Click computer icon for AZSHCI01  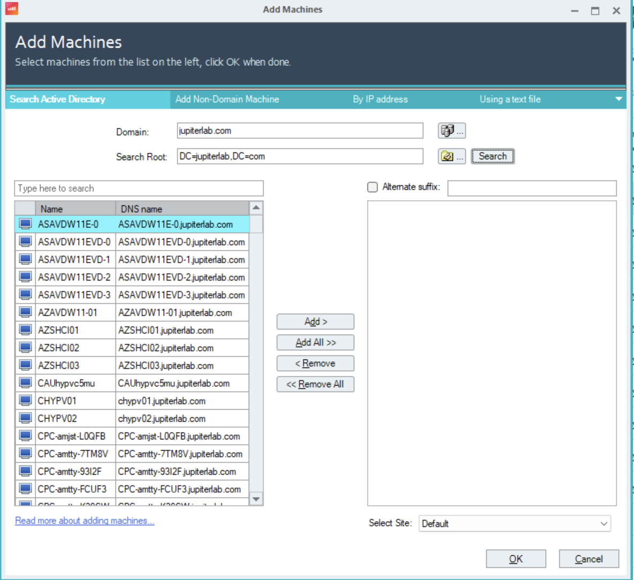(26, 330)
